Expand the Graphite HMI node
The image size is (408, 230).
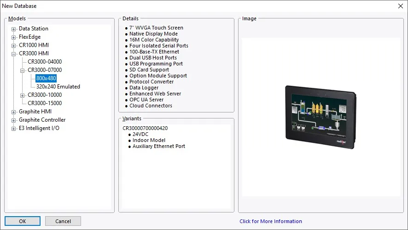(13, 112)
